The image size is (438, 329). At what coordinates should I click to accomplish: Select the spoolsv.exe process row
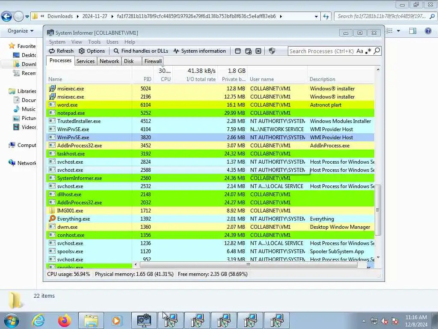[x=210, y=251]
